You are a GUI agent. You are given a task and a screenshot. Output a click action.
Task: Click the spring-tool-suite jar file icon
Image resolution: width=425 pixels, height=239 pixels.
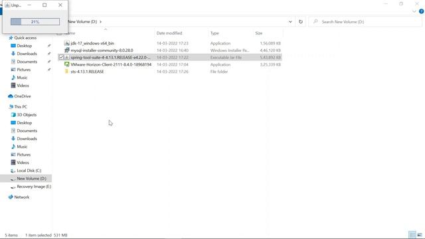[66, 58]
